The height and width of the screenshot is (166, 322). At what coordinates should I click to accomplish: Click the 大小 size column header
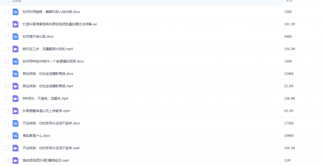coord(289,1)
